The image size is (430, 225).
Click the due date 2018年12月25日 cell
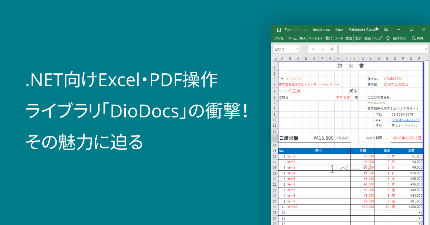407,138
